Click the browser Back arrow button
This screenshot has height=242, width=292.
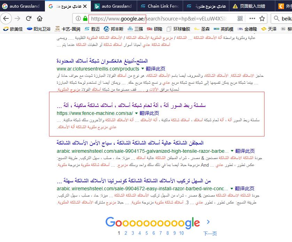coord(7,18)
